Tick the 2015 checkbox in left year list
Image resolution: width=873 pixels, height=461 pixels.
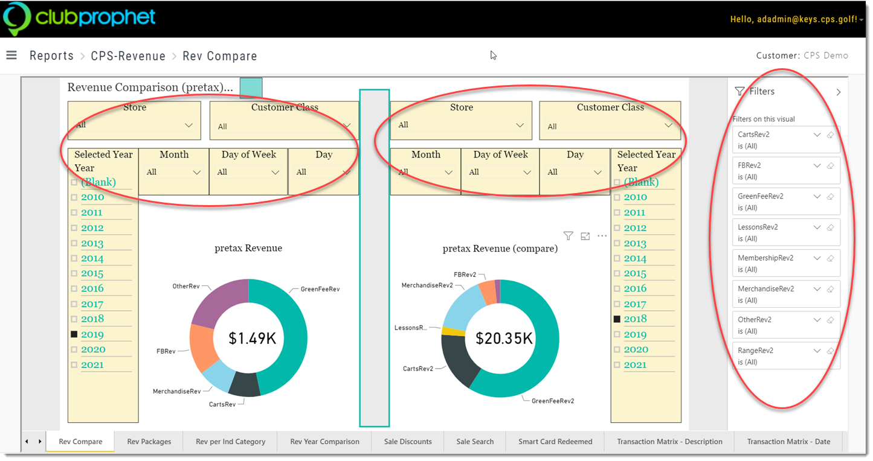pos(74,273)
